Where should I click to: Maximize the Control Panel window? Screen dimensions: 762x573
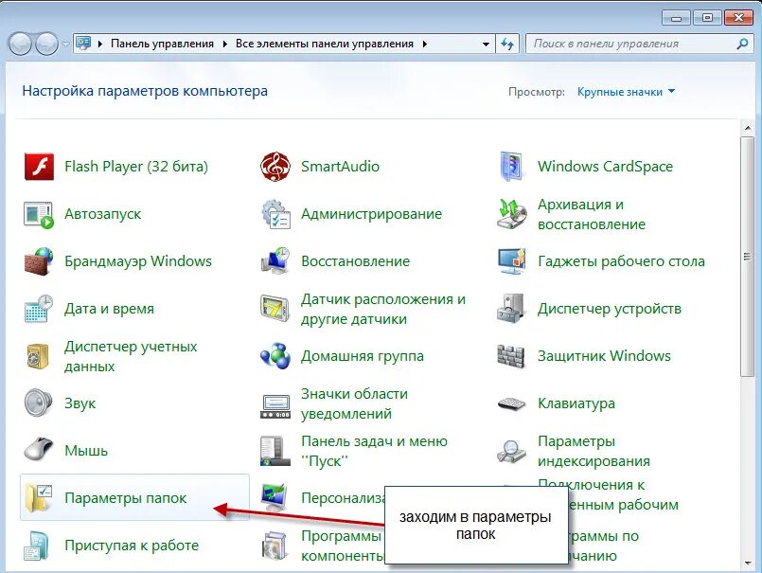(x=708, y=18)
